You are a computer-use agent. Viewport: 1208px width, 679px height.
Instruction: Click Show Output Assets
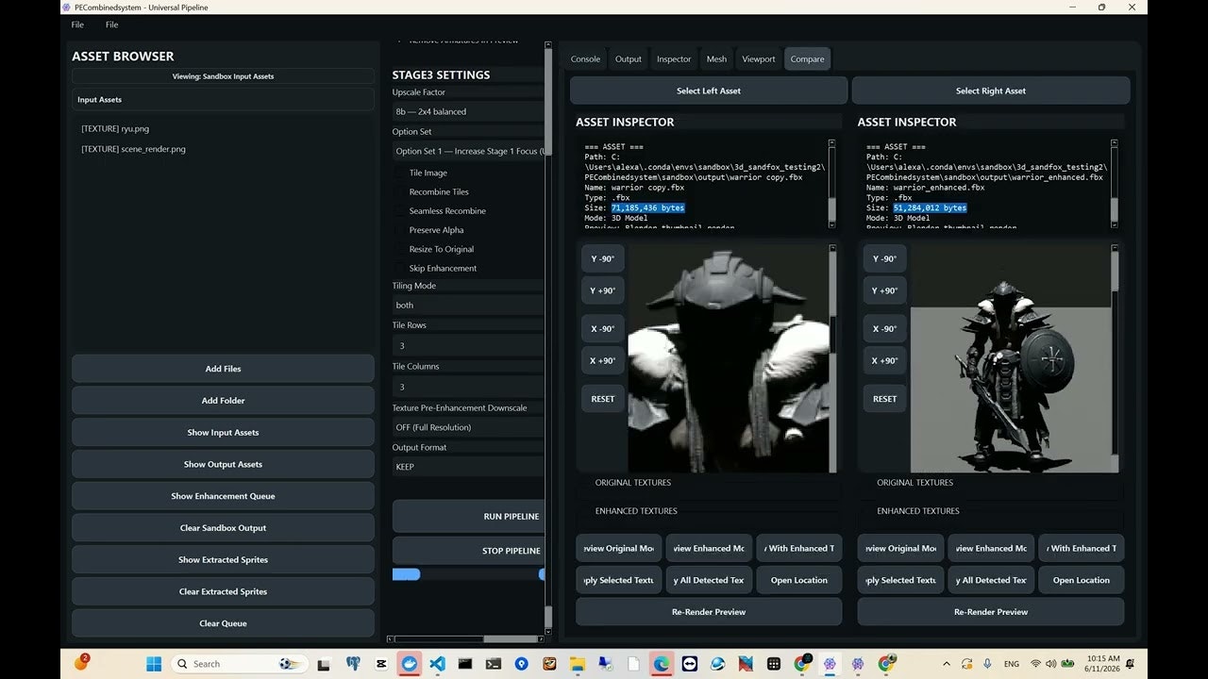coord(223,464)
